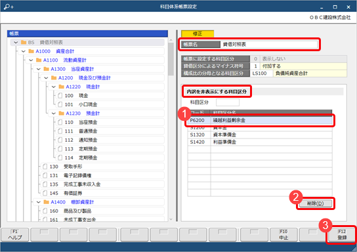This screenshot has height=252, width=357.
Task: Click the 科目区分 code input box
Action: point(228,102)
